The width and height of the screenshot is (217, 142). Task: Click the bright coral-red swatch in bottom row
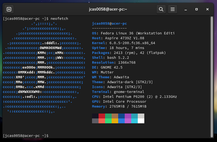tap(102, 121)
